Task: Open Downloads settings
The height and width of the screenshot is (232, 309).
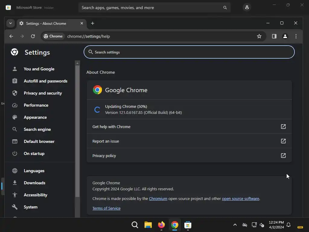Action: (34, 183)
